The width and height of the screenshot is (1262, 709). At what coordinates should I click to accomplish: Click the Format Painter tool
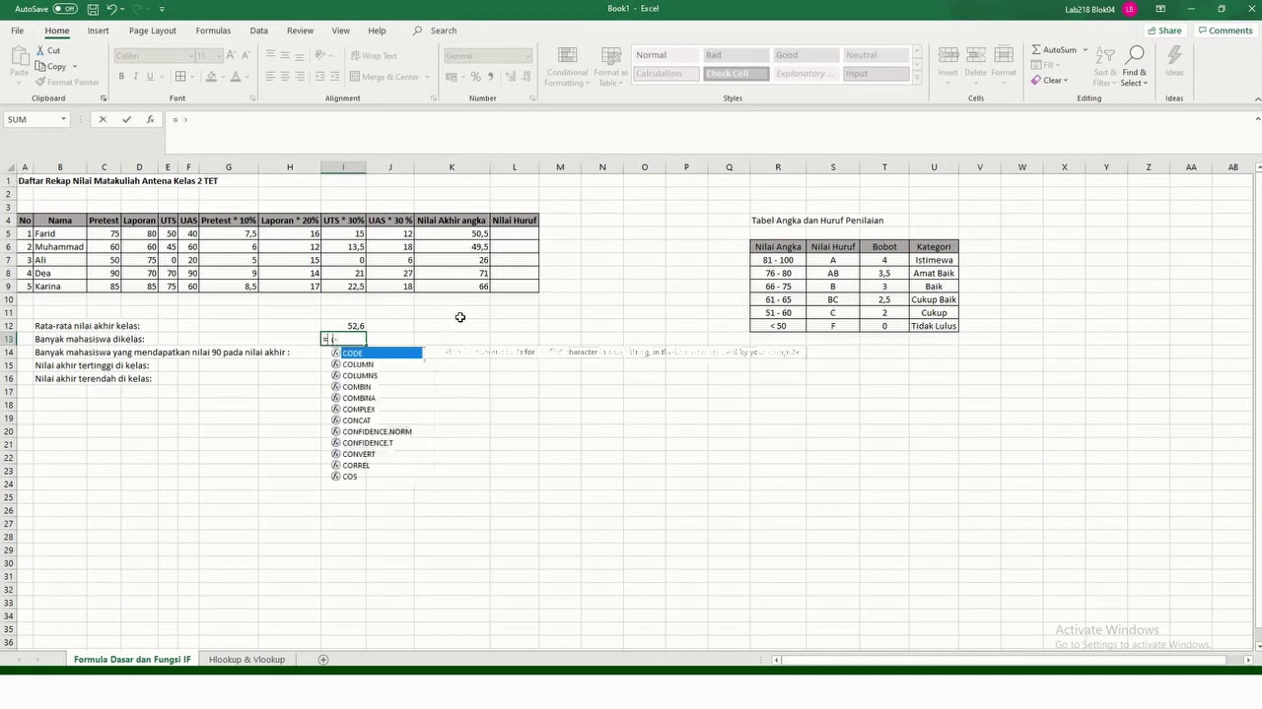pyautogui.click(x=67, y=83)
